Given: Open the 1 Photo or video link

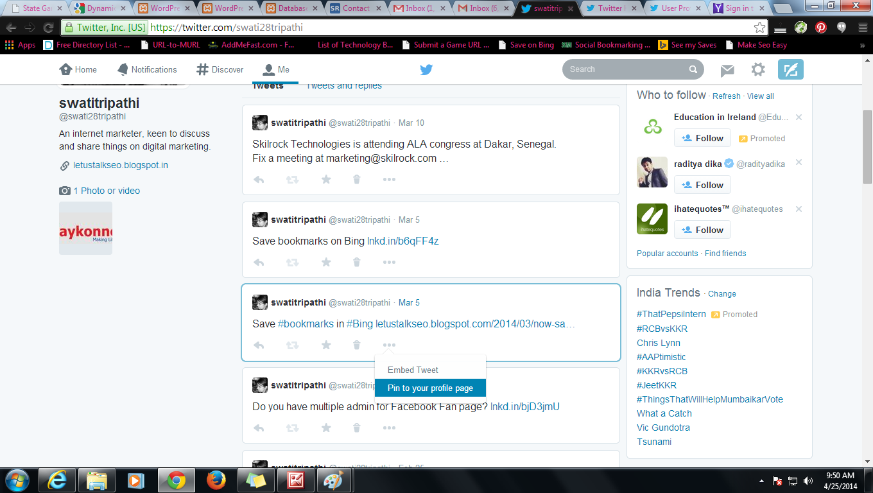Looking at the screenshot, I should pos(107,191).
